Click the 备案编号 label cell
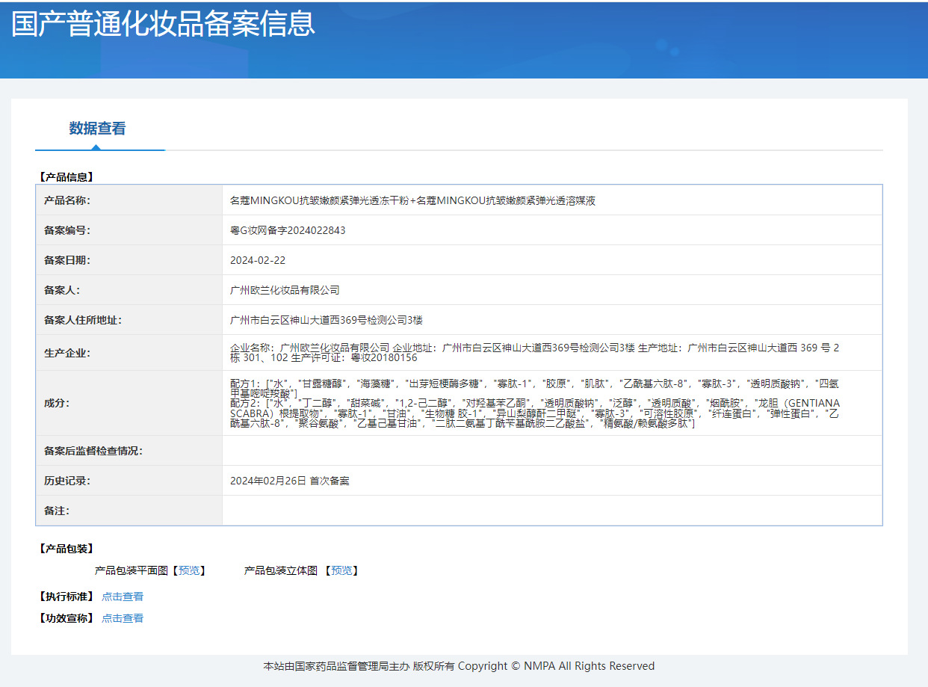The width and height of the screenshot is (928, 687). tap(129, 230)
